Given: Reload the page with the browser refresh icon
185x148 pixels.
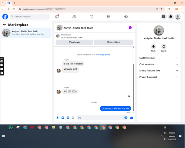Looking at the screenshot, I should [14, 9].
